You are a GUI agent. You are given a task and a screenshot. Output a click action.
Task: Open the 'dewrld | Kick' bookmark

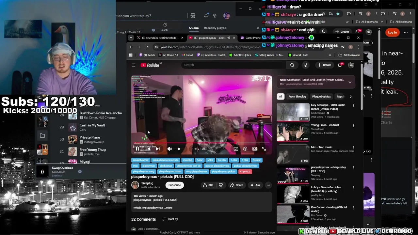click(x=298, y=55)
